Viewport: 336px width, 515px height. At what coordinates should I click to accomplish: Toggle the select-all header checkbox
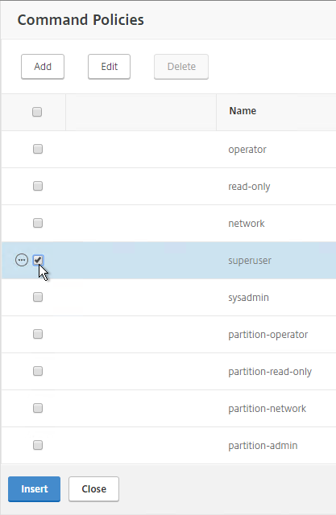[37, 112]
